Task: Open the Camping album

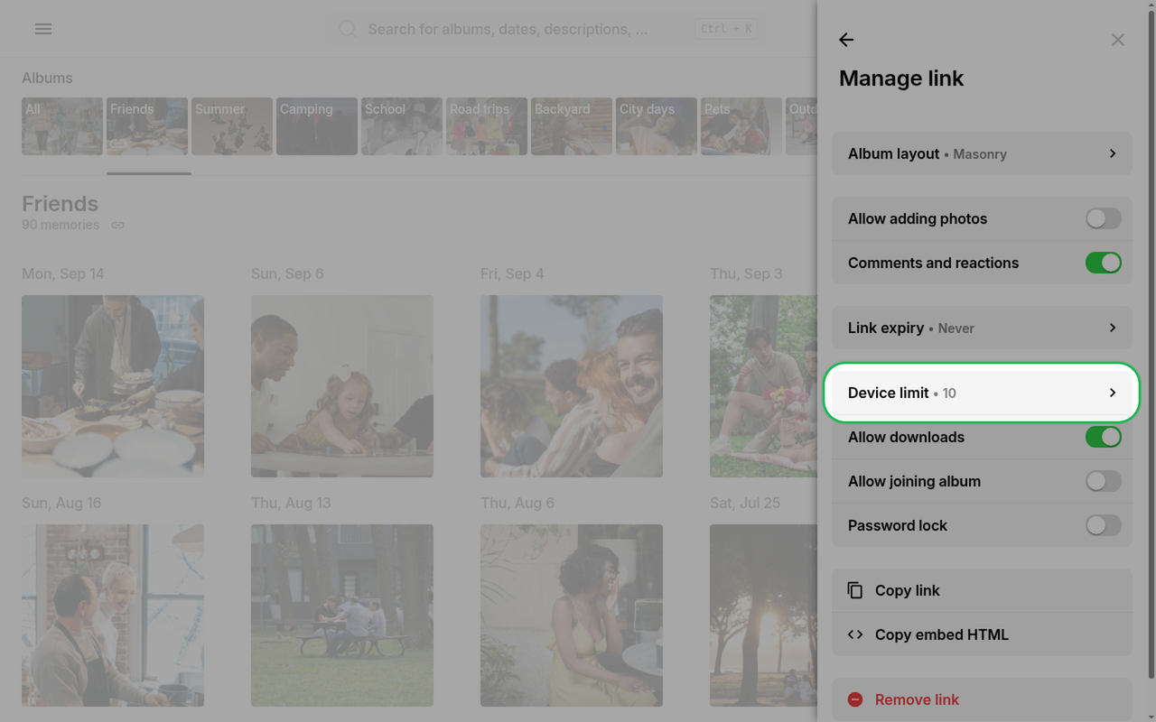Action: point(317,126)
